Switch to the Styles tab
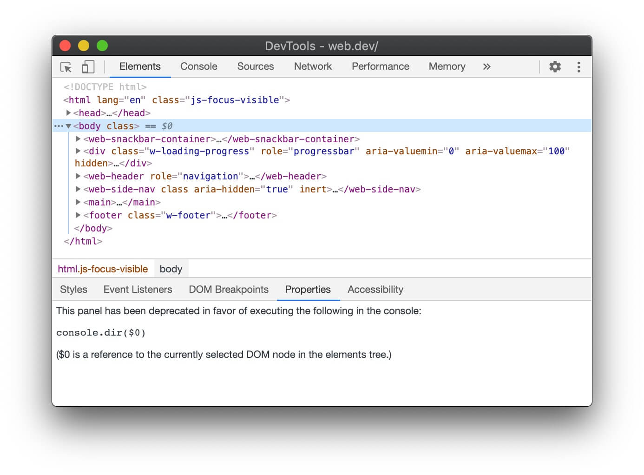 point(73,289)
